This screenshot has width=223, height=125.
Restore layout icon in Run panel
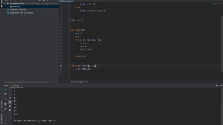(x=6, y=104)
